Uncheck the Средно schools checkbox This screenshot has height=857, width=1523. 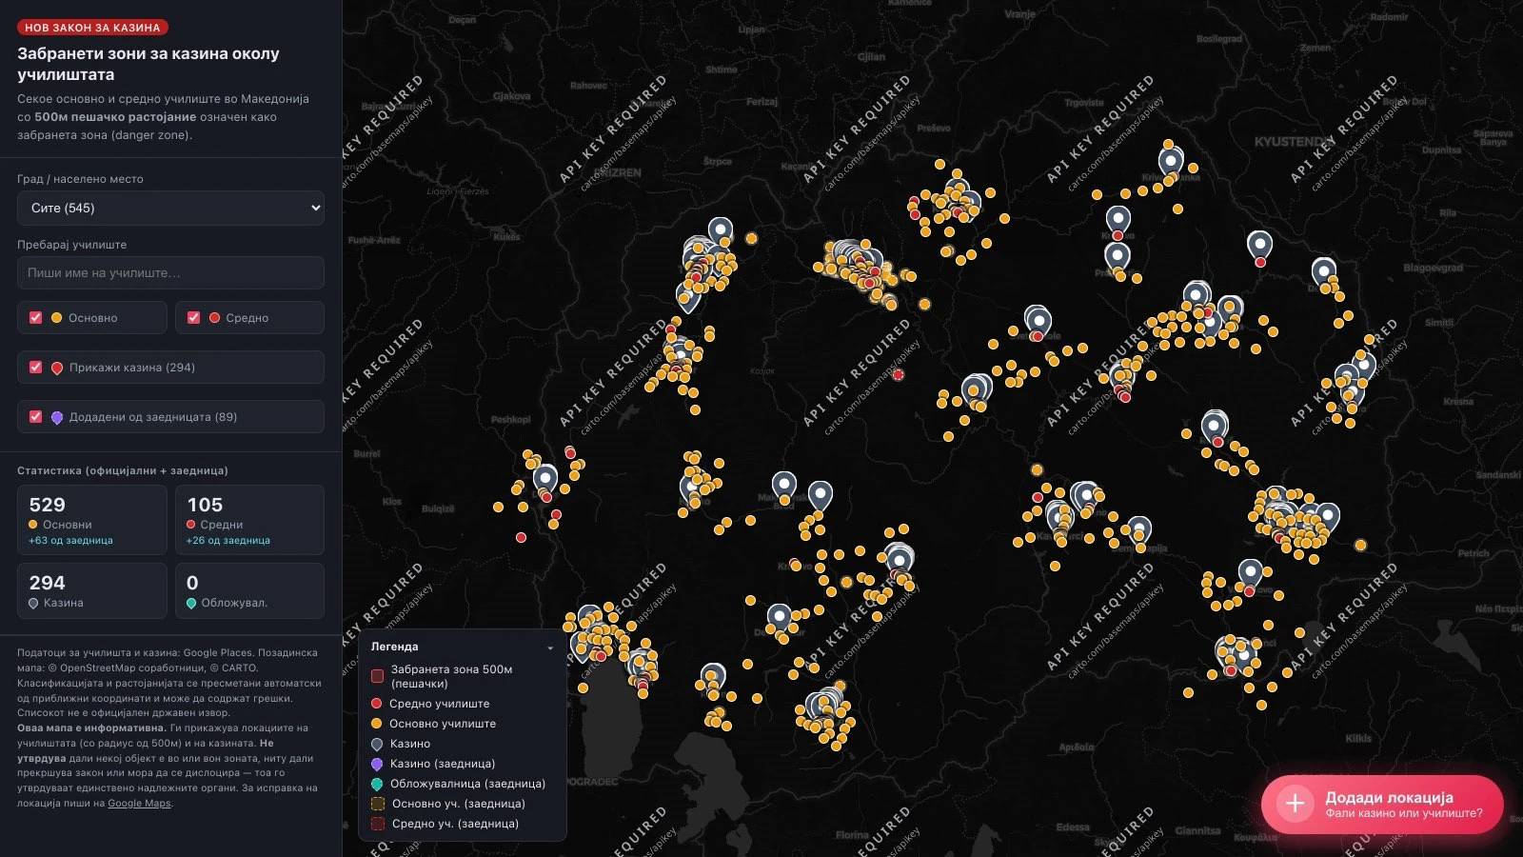(x=193, y=317)
